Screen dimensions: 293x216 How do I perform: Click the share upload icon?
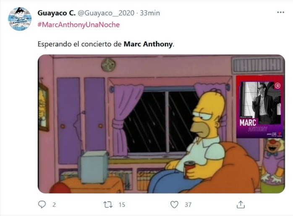(241, 204)
